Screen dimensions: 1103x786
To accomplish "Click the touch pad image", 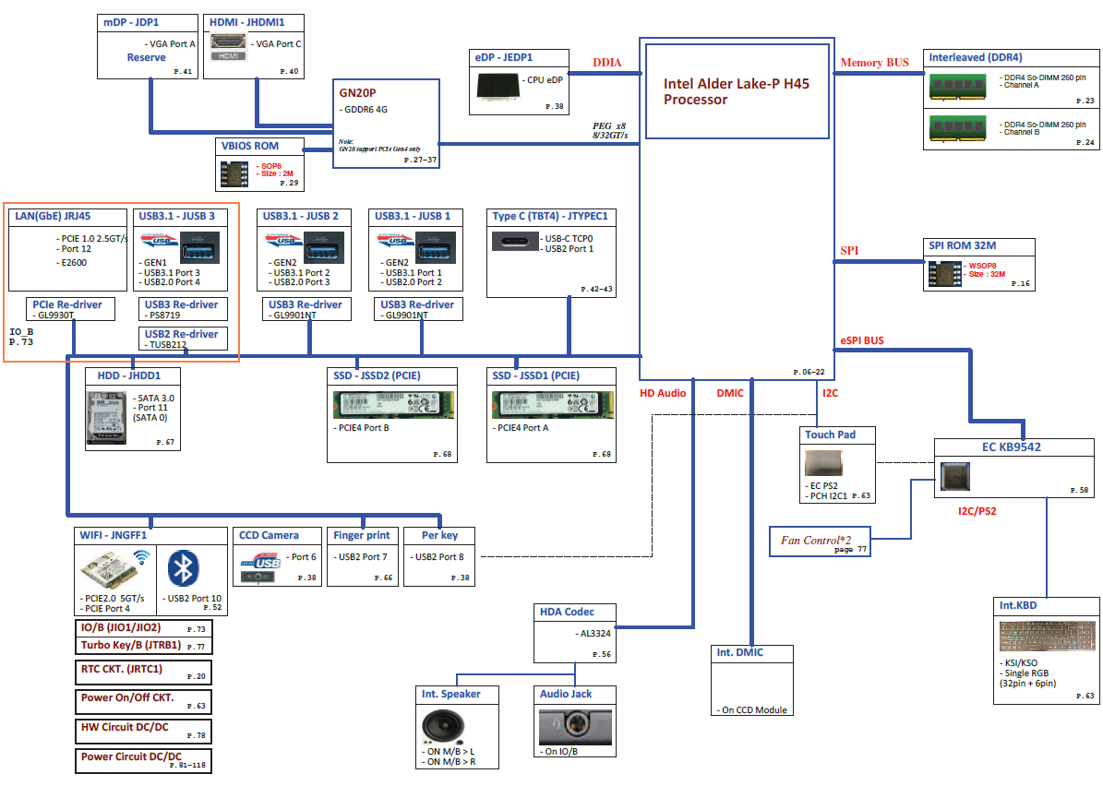I will (823, 462).
